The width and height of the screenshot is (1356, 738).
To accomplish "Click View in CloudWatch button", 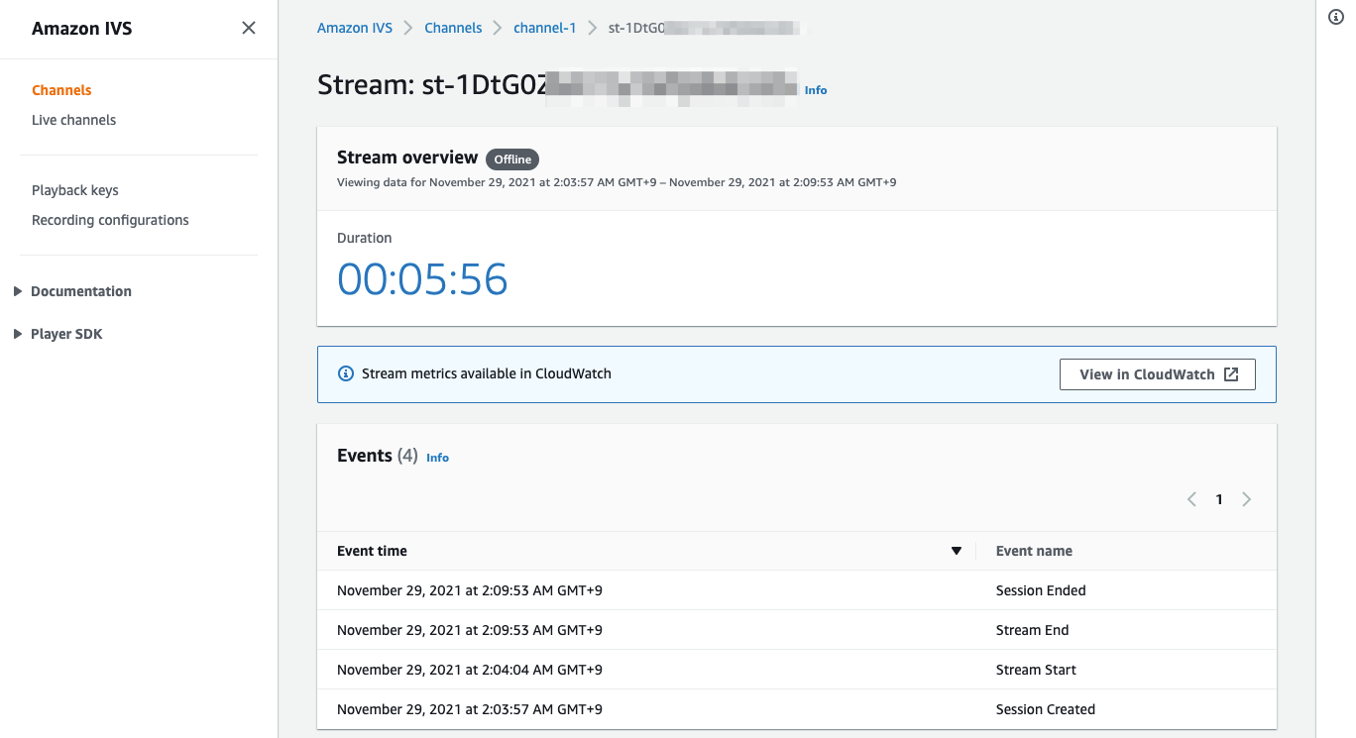I will (x=1157, y=374).
